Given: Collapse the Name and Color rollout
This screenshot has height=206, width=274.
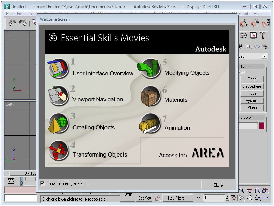Looking at the screenshot, I should [x=252, y=117].
